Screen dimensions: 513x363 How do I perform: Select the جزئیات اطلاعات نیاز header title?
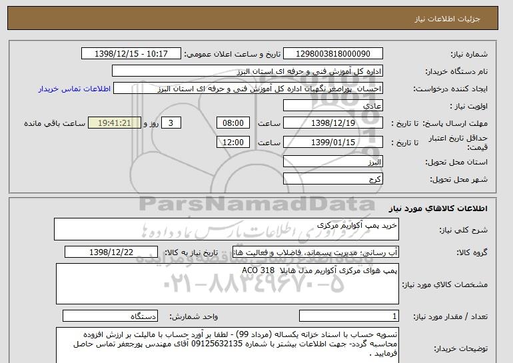point(447,19)
